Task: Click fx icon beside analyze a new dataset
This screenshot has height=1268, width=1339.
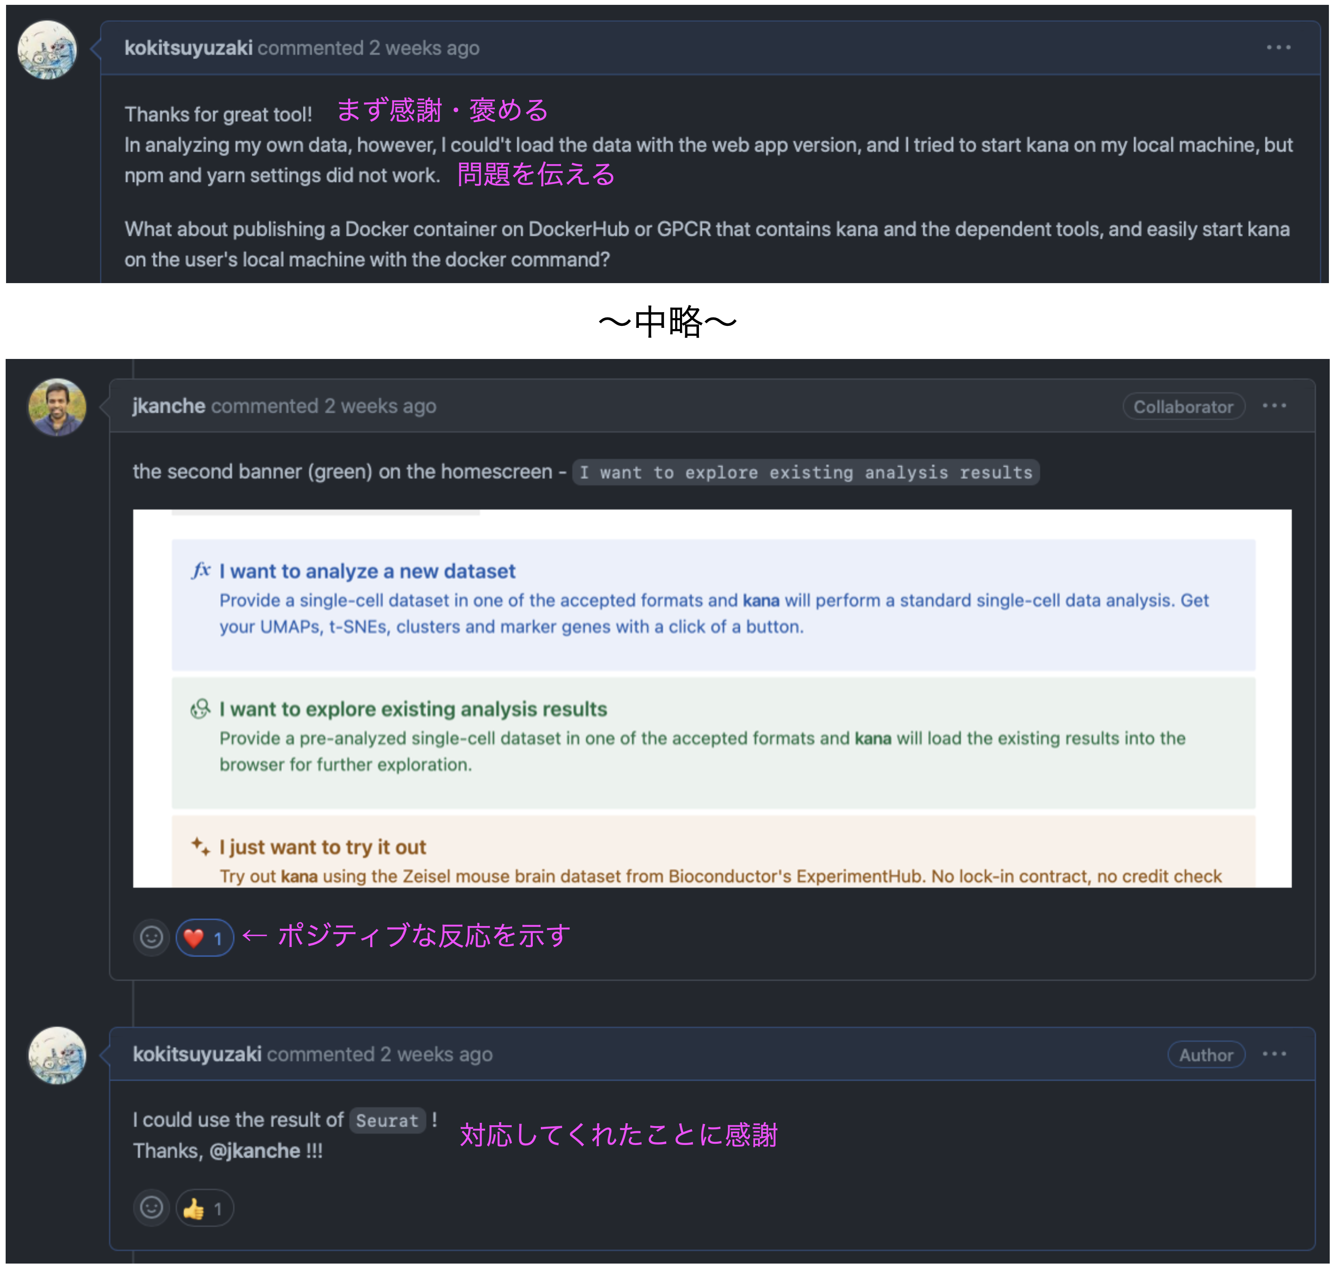Action: coord(201,570)
